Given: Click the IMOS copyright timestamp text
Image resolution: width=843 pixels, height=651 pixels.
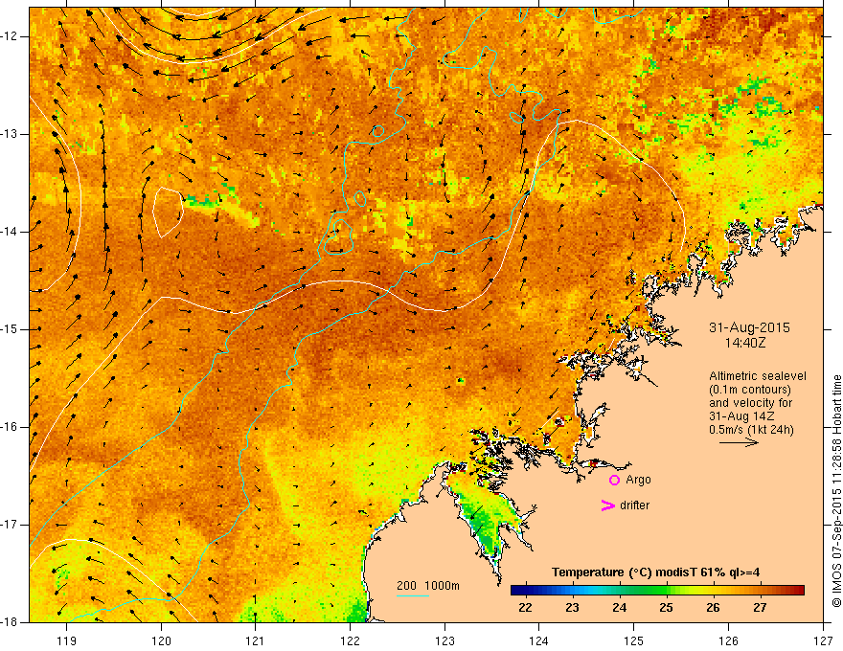Looking at the screenshot, I should pos(836,492).
